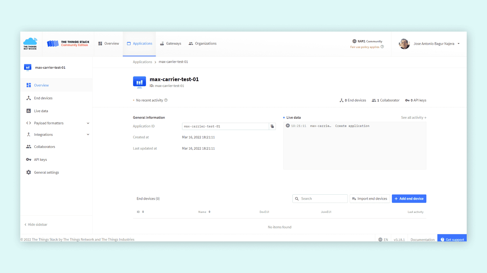Screen dimensions: 487x273
Task: Click the End devices sidebar icon
Action: pos(29,98)
